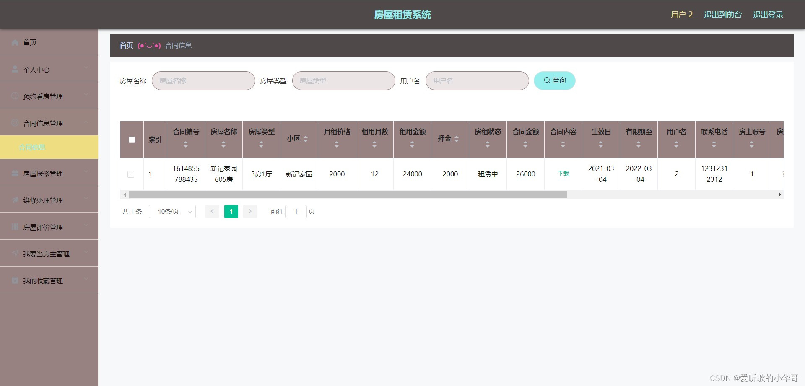Expand the 我要当房主管理 menu

point(86,252)
